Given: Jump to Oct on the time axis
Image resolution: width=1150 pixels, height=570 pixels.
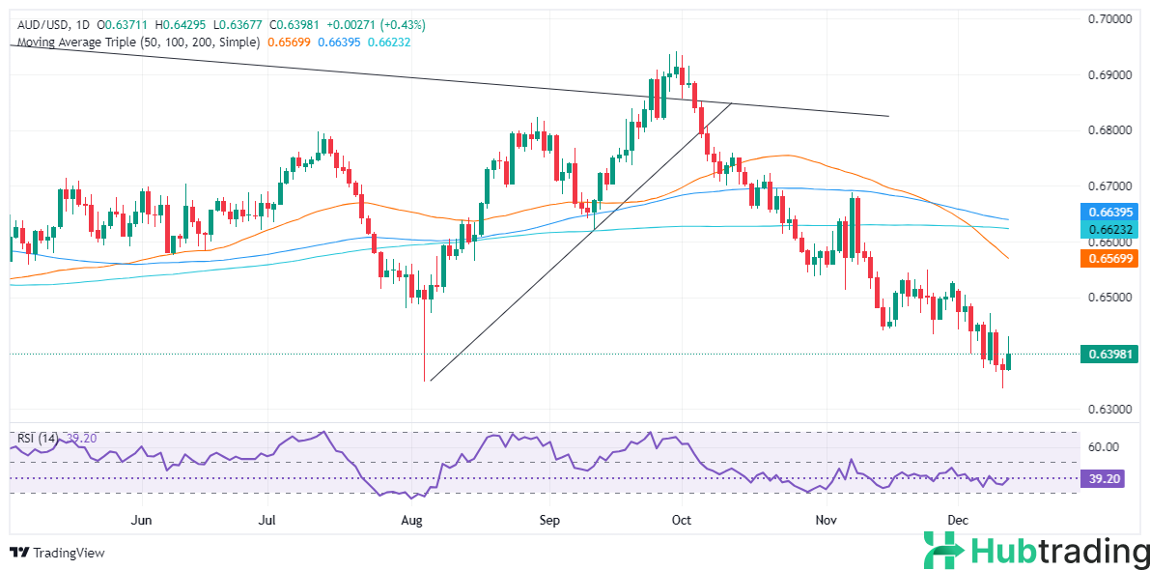Looking at the screenshot, I should (682, 520).
